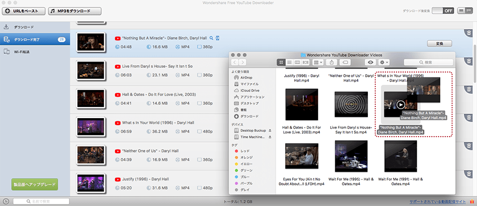
Task: Click the Finder share button
Action: click(x=332, y=62)
